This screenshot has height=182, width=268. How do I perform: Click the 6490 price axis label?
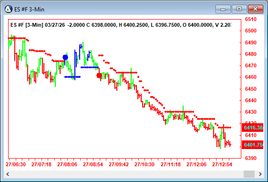pos(251,43)
